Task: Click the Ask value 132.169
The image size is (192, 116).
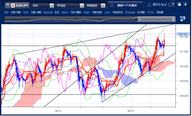Action: click(36, 12)
